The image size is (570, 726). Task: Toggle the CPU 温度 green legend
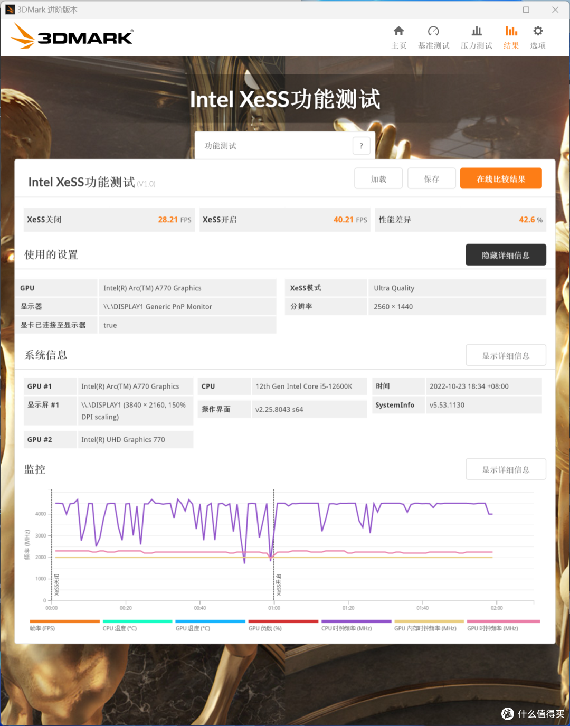click(x=137, y=625)
